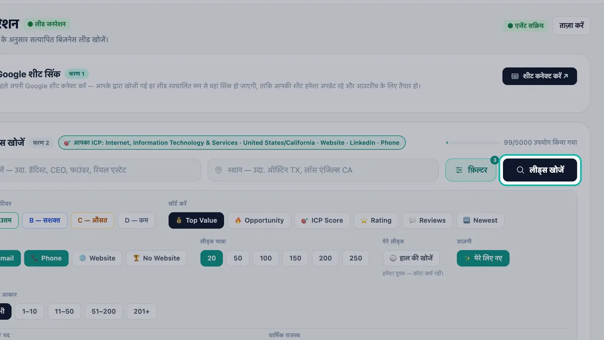Set lead quantity to 100
This screenshot has height=340, width=604.
266,258
